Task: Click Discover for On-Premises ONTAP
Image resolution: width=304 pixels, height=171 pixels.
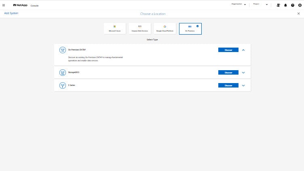Action: click(x=228, y=50)
